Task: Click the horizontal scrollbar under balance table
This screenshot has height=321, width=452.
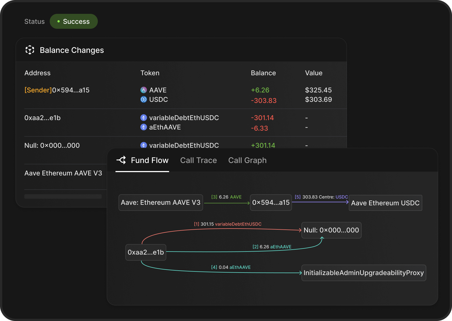Action: (63, 196)
